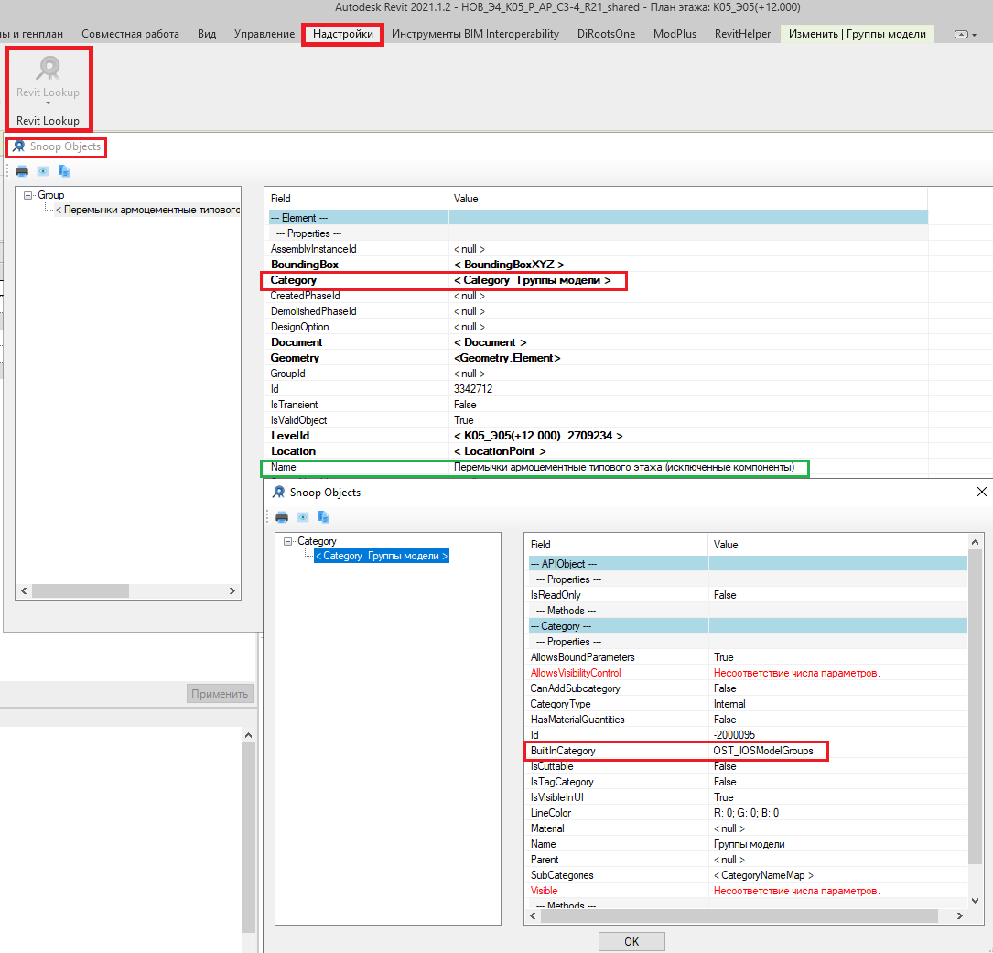Close the front Snoop Objects dialog

982,492
